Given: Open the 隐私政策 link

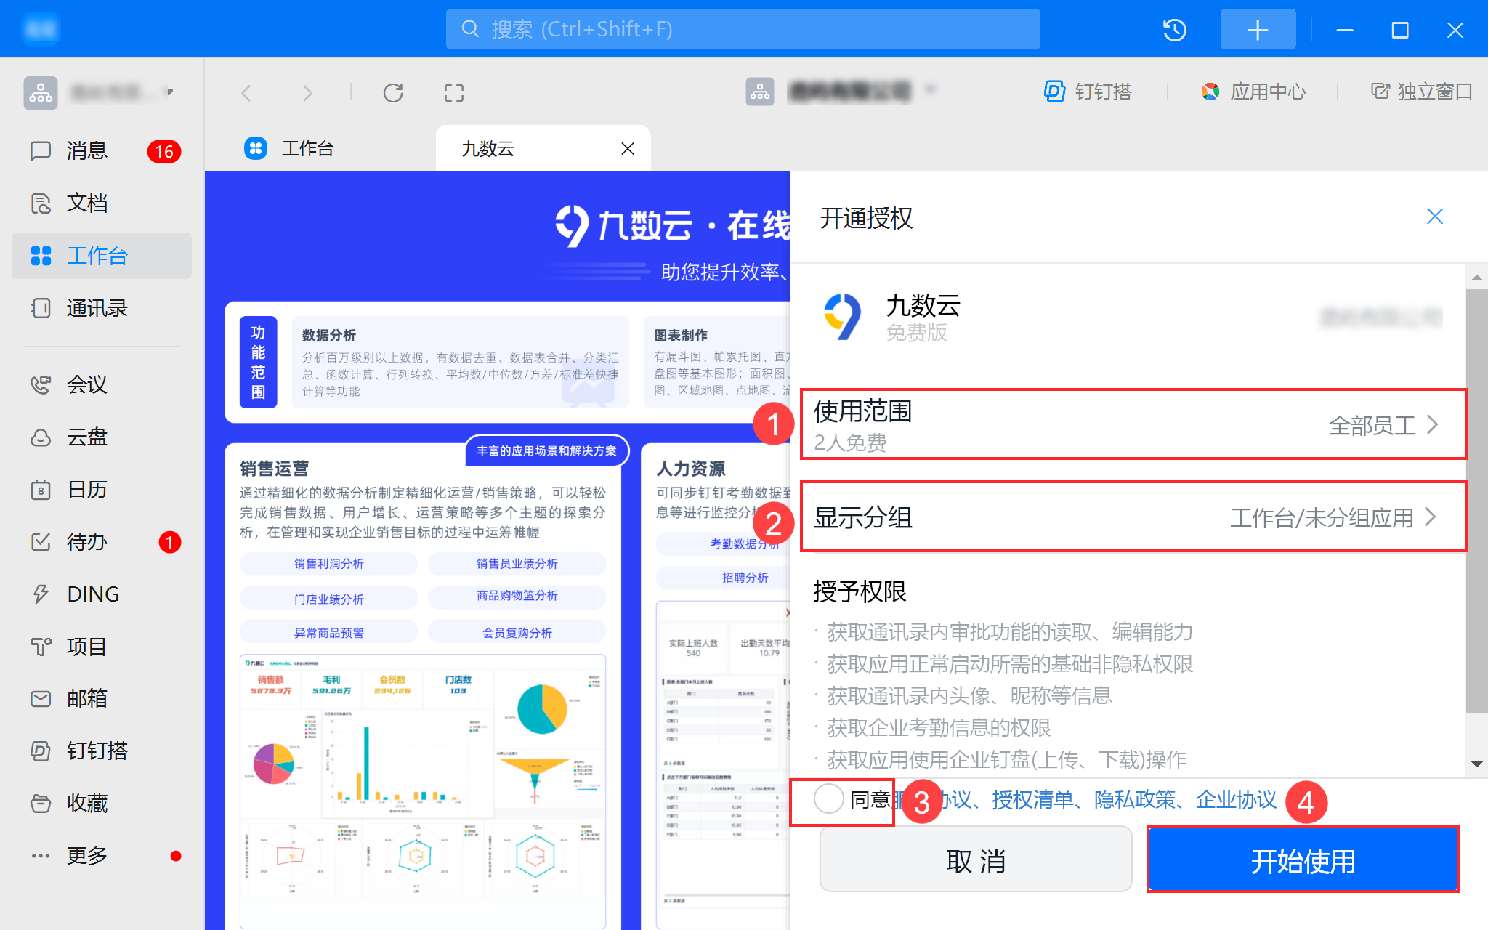Looking at the screenshot, I should pos(1134,799).
